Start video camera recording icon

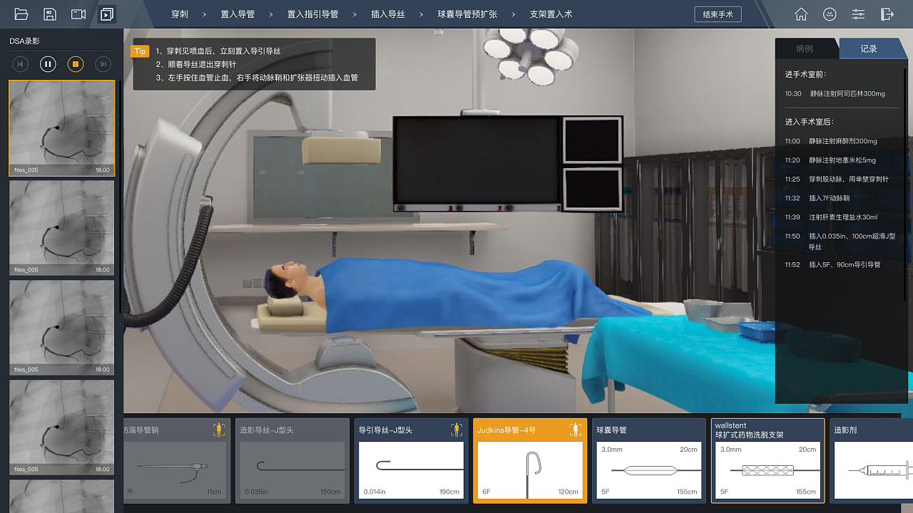(x=78, y=14)
